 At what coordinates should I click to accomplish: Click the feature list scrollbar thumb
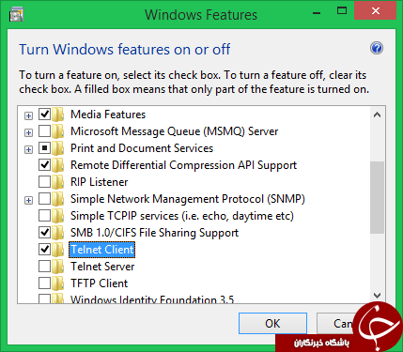click(377, 197)
